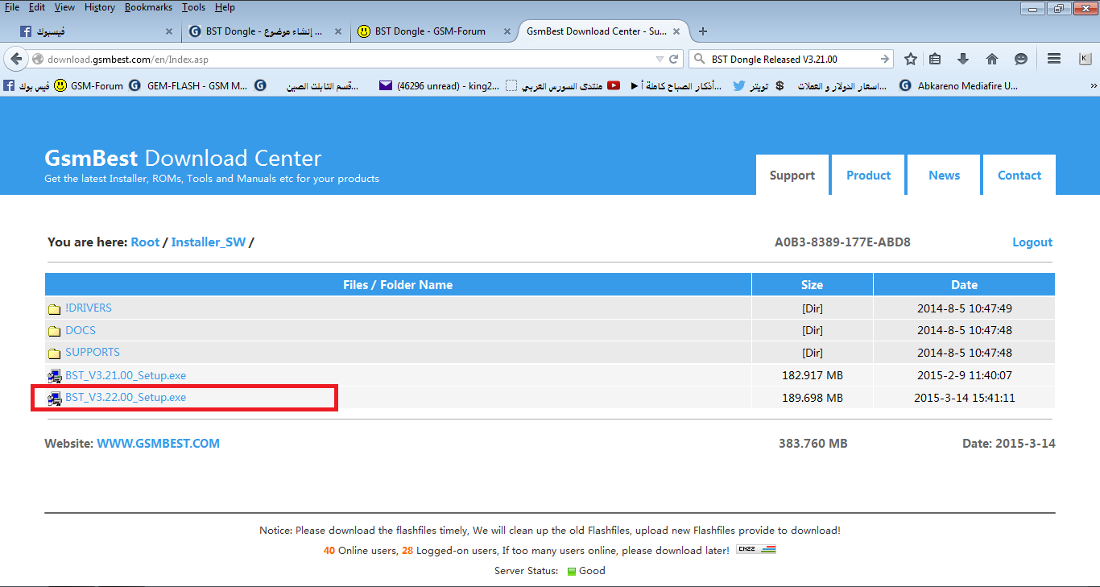Viewport: 1100px width, 587px height.
Task: Click the Files / Folder Name column header
Action: point(398,285)
